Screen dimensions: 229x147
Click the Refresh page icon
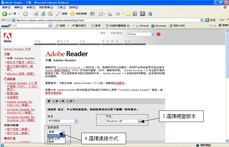coord(43,14)
